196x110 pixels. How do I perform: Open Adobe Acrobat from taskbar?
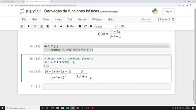(x=92, y=108)
